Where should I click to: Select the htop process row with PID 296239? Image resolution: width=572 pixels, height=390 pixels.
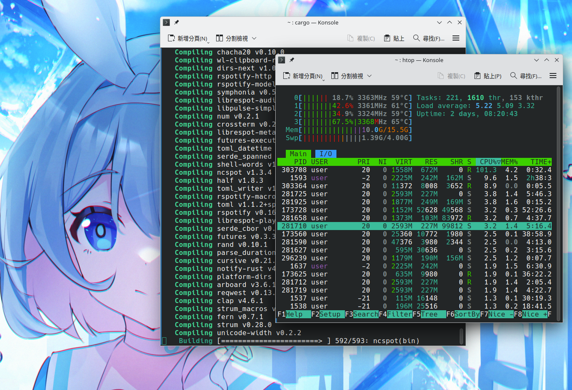click(415, 258)
